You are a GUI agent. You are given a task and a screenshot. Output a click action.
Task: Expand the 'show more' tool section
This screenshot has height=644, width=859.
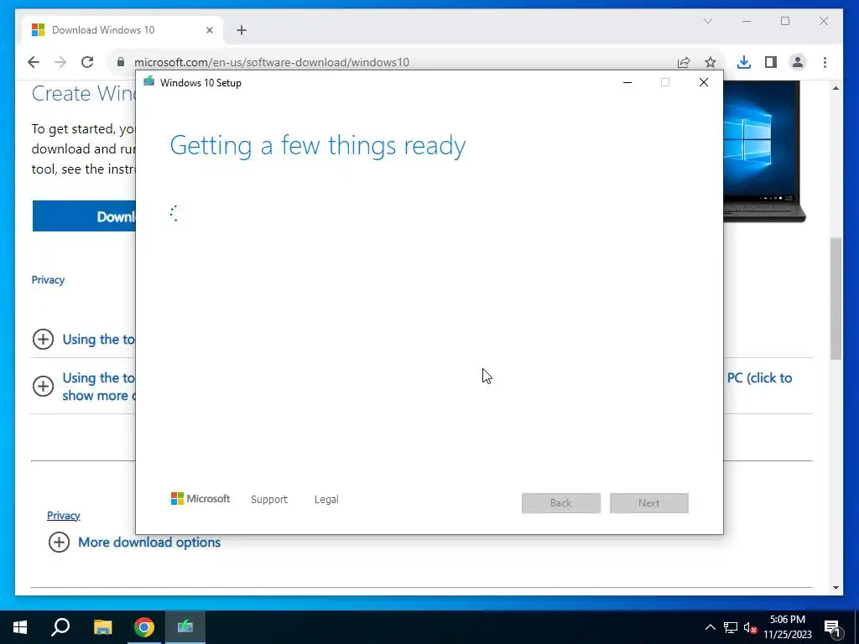pos(43,386)
